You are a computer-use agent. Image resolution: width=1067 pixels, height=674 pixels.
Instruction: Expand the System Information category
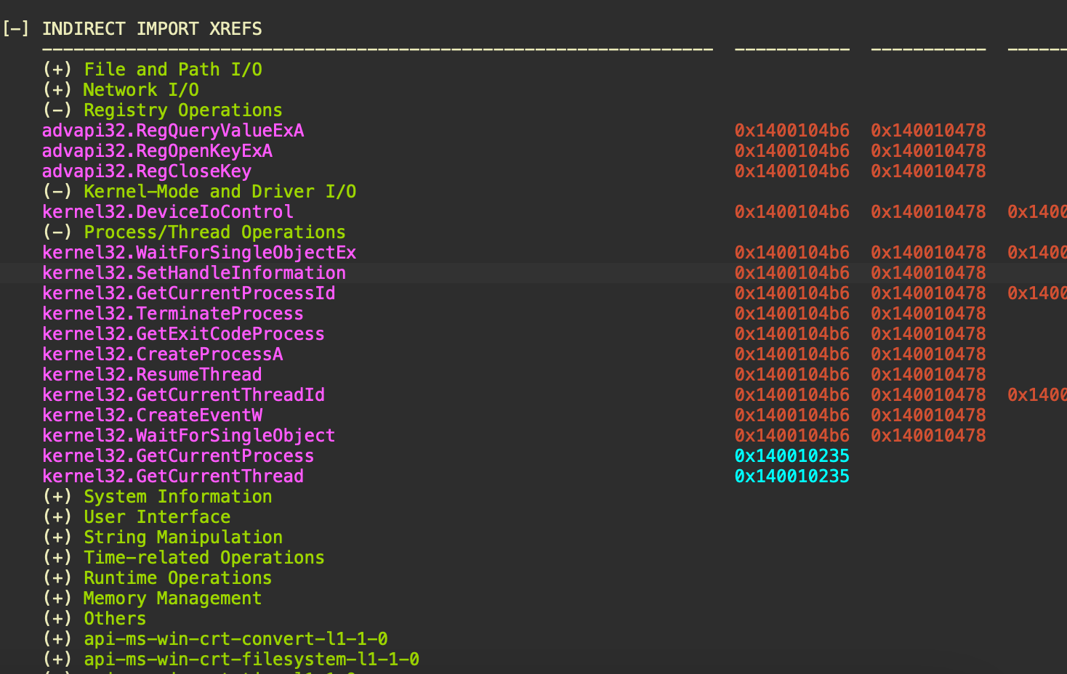click(57, 497)
